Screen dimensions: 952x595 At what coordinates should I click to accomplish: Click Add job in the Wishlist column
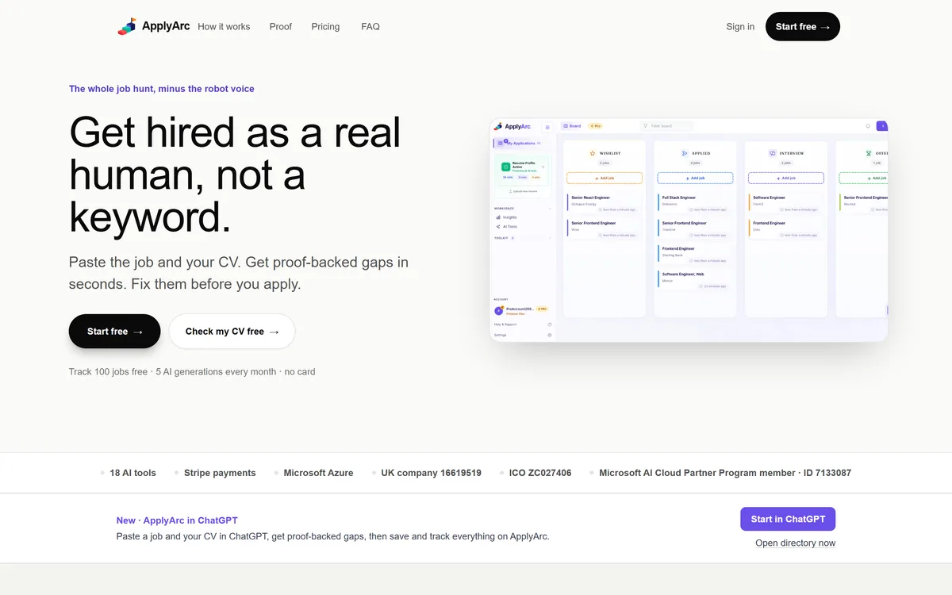605,178
